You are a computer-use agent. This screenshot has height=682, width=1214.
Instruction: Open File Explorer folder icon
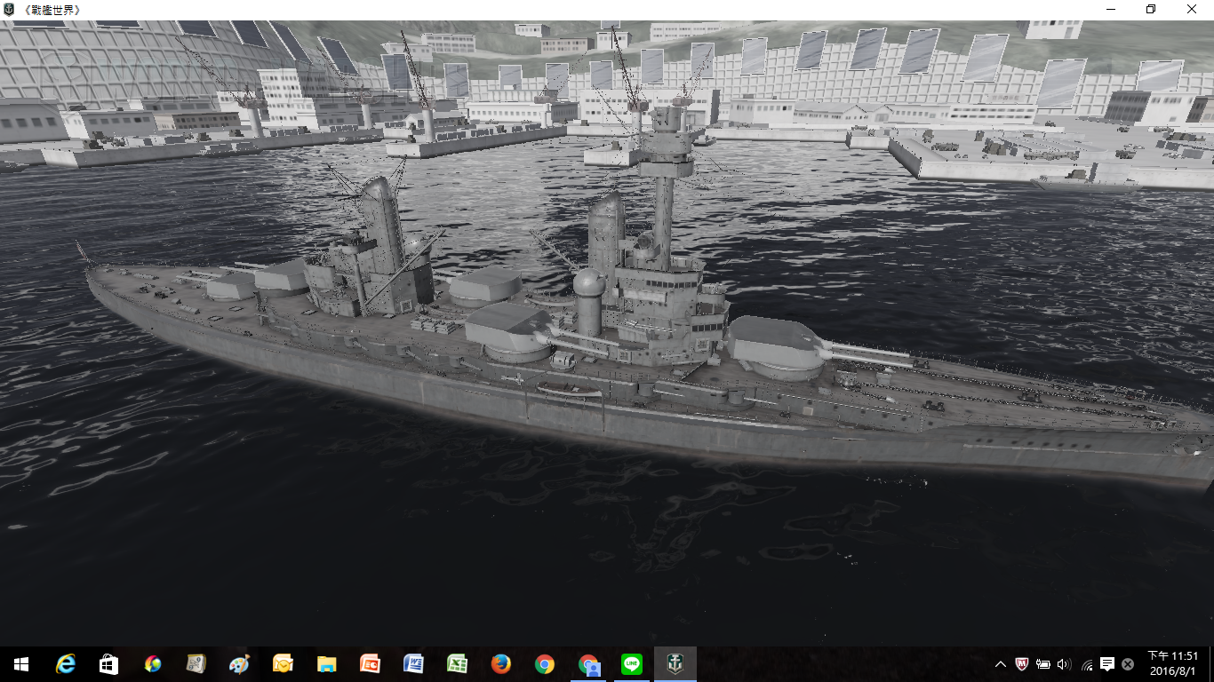pos(326,664)
